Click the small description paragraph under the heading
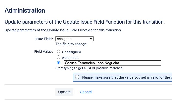The width and height of the screenshot is (172, 101). (x=63, y=30)
